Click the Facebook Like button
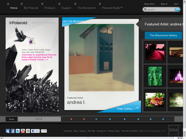186x139 pixels. 35,131
